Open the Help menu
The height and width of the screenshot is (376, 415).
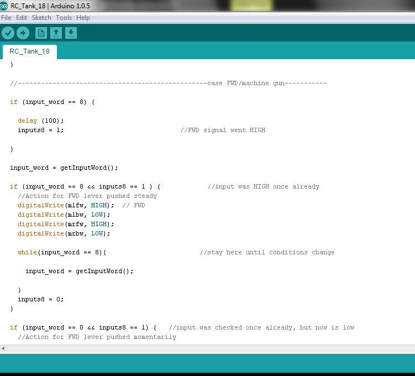click(83, 18)
